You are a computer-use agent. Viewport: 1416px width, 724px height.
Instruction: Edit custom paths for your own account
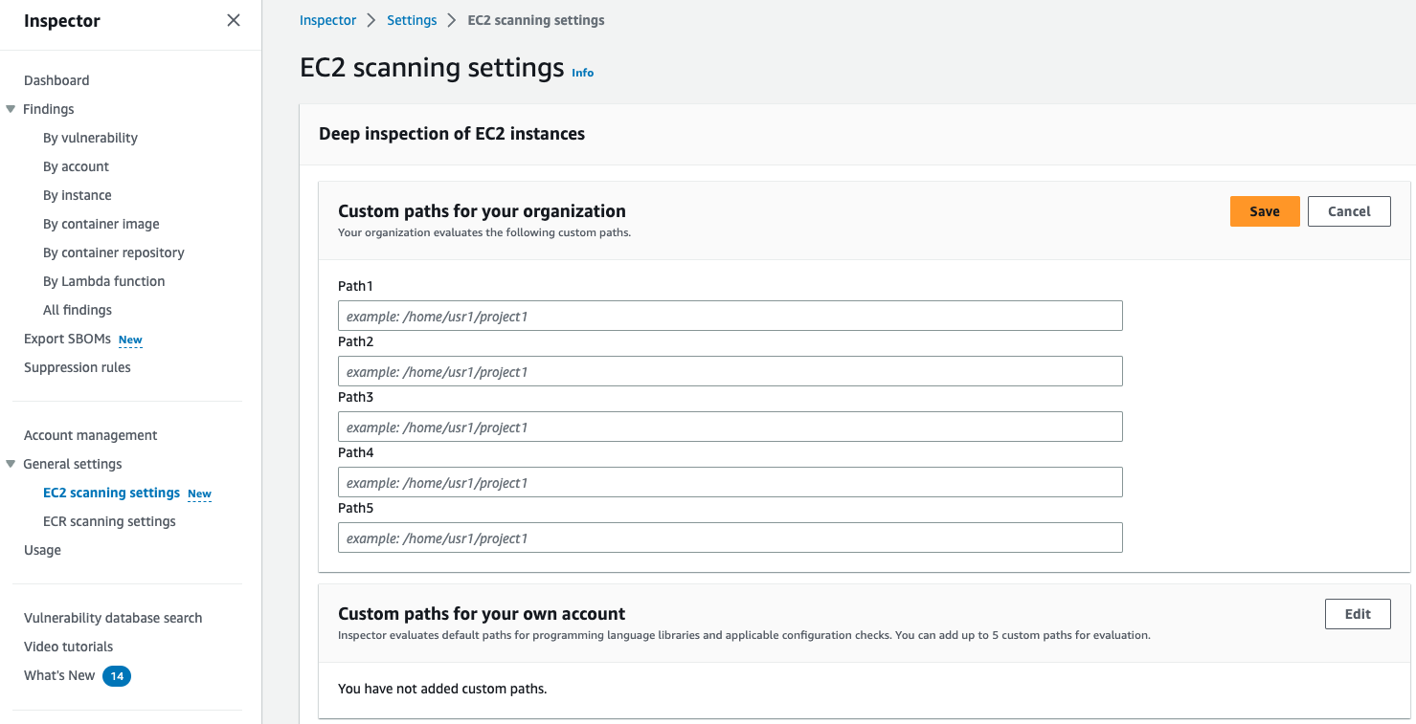(x=1358, y=614)
